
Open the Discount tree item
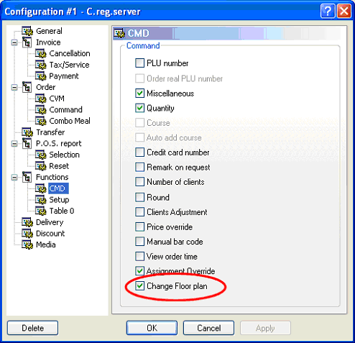point(50,234)
